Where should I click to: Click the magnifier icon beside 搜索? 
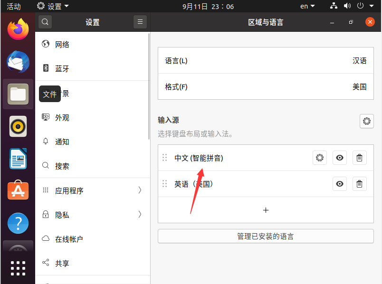tap(46, 165)
